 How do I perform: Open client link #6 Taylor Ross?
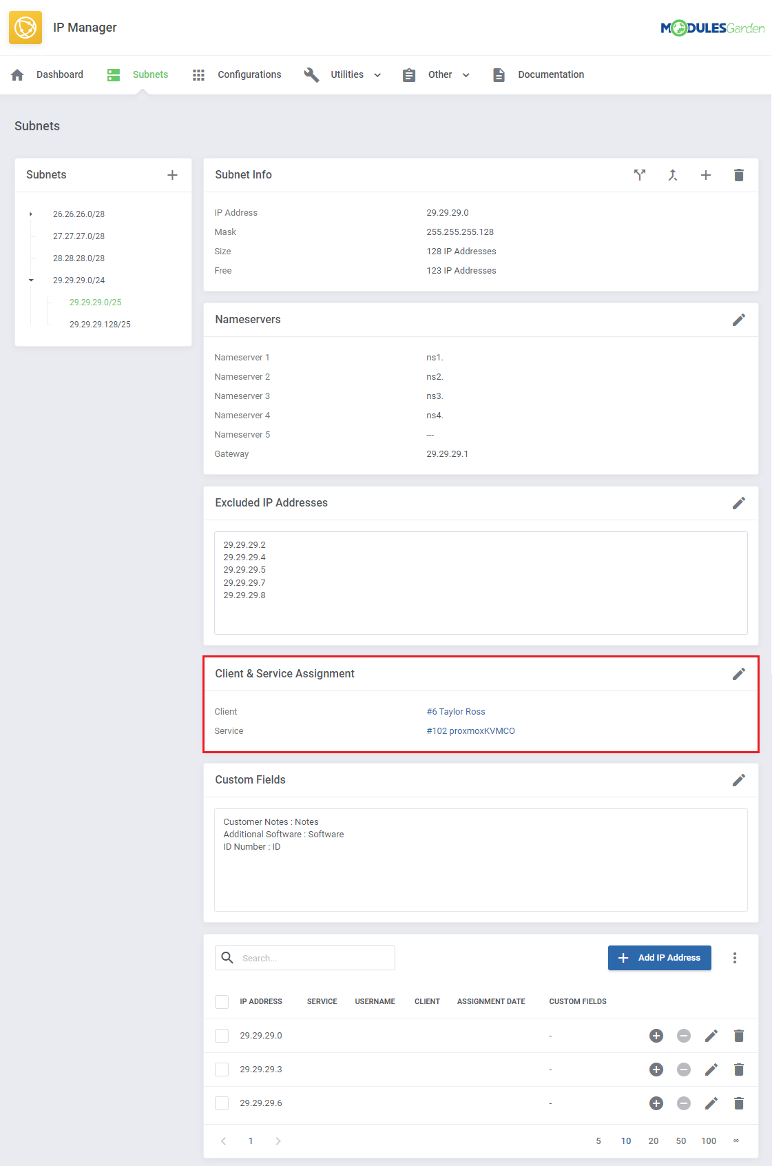[x=456, y=712]
